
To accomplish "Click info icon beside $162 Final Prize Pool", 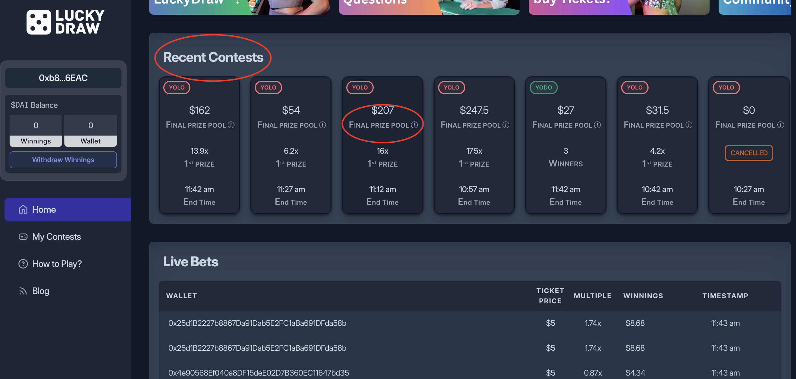I will [x=231, y=125].
